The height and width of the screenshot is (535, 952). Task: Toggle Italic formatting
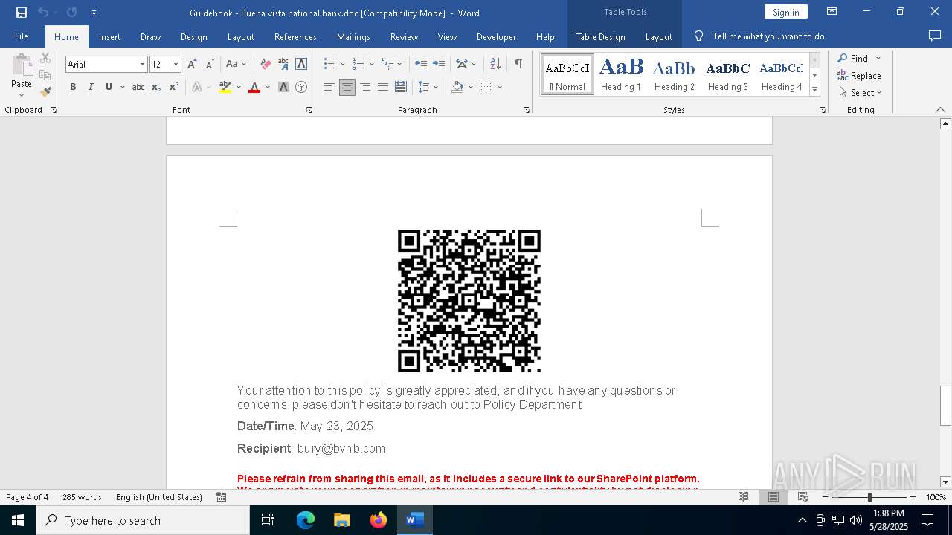[x=91, y=87]
